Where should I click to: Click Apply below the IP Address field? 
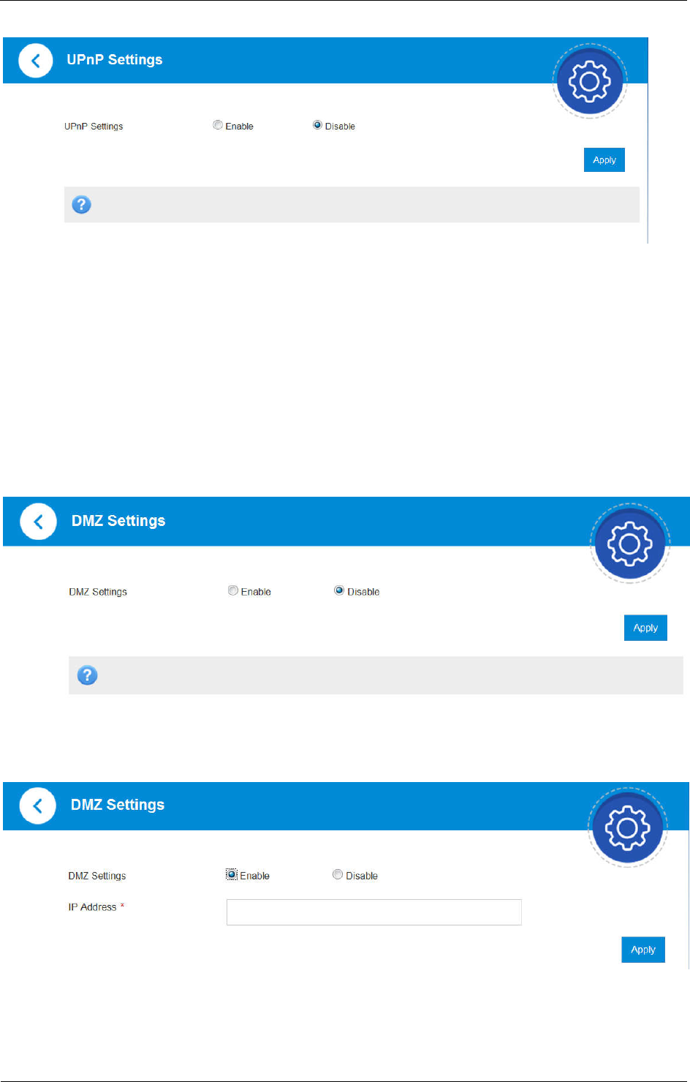coord(643,950)
